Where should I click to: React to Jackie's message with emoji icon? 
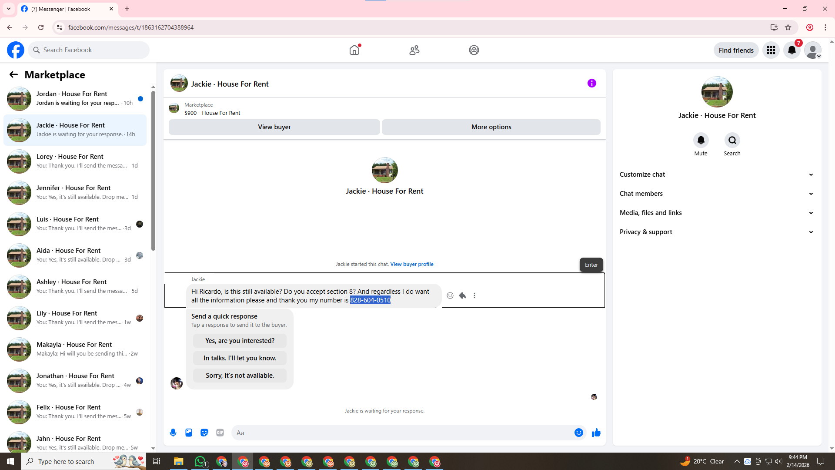450,295
